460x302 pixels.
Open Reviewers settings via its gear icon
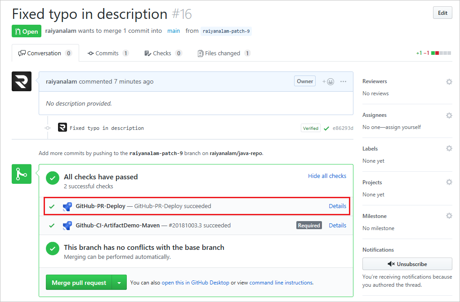[x=449, y=81]
